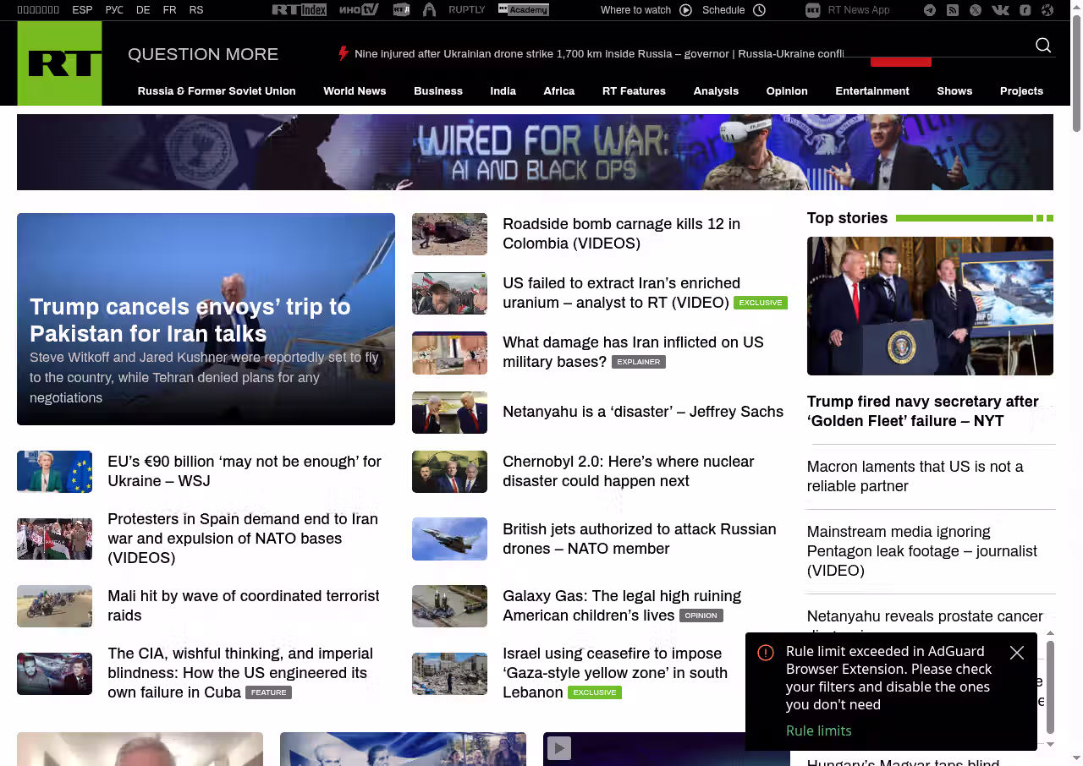Click the page vertical scrollbar thumb
This screenshot has height=766, width=1083.
point(1076,68)
